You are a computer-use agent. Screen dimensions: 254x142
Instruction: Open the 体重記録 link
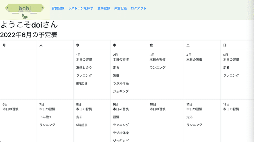tap(120, 8)
